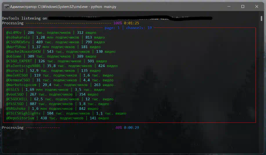The height and width of the screenshot is (155, 266).
Task: Close the cmd.exe window
Action: (x=257, y=7)
